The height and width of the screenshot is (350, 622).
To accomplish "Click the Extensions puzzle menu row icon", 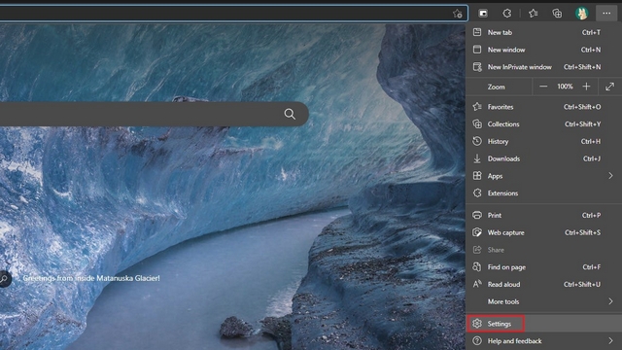I will [x=477, y=193].
